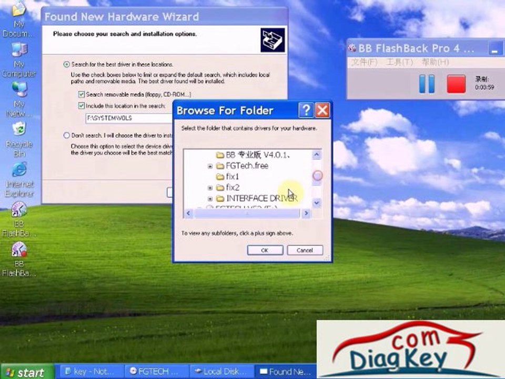Toggle Search removable media checkbox
505x379 pixels.
(82, 94)
